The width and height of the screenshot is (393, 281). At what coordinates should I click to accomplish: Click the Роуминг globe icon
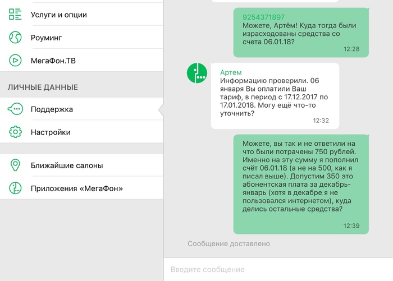[x=15, y=38]
